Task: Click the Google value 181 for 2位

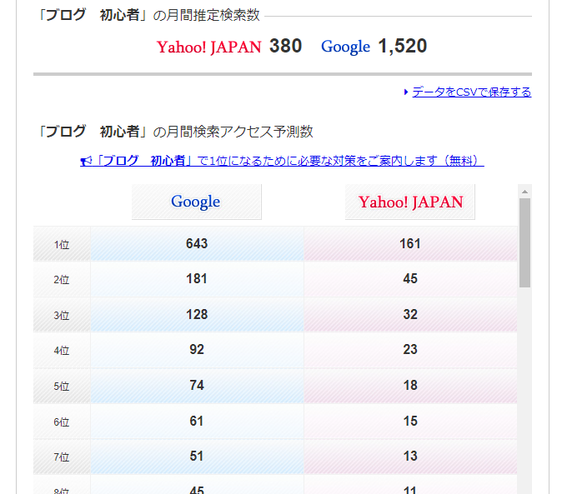Action: [x=197, y=278]
